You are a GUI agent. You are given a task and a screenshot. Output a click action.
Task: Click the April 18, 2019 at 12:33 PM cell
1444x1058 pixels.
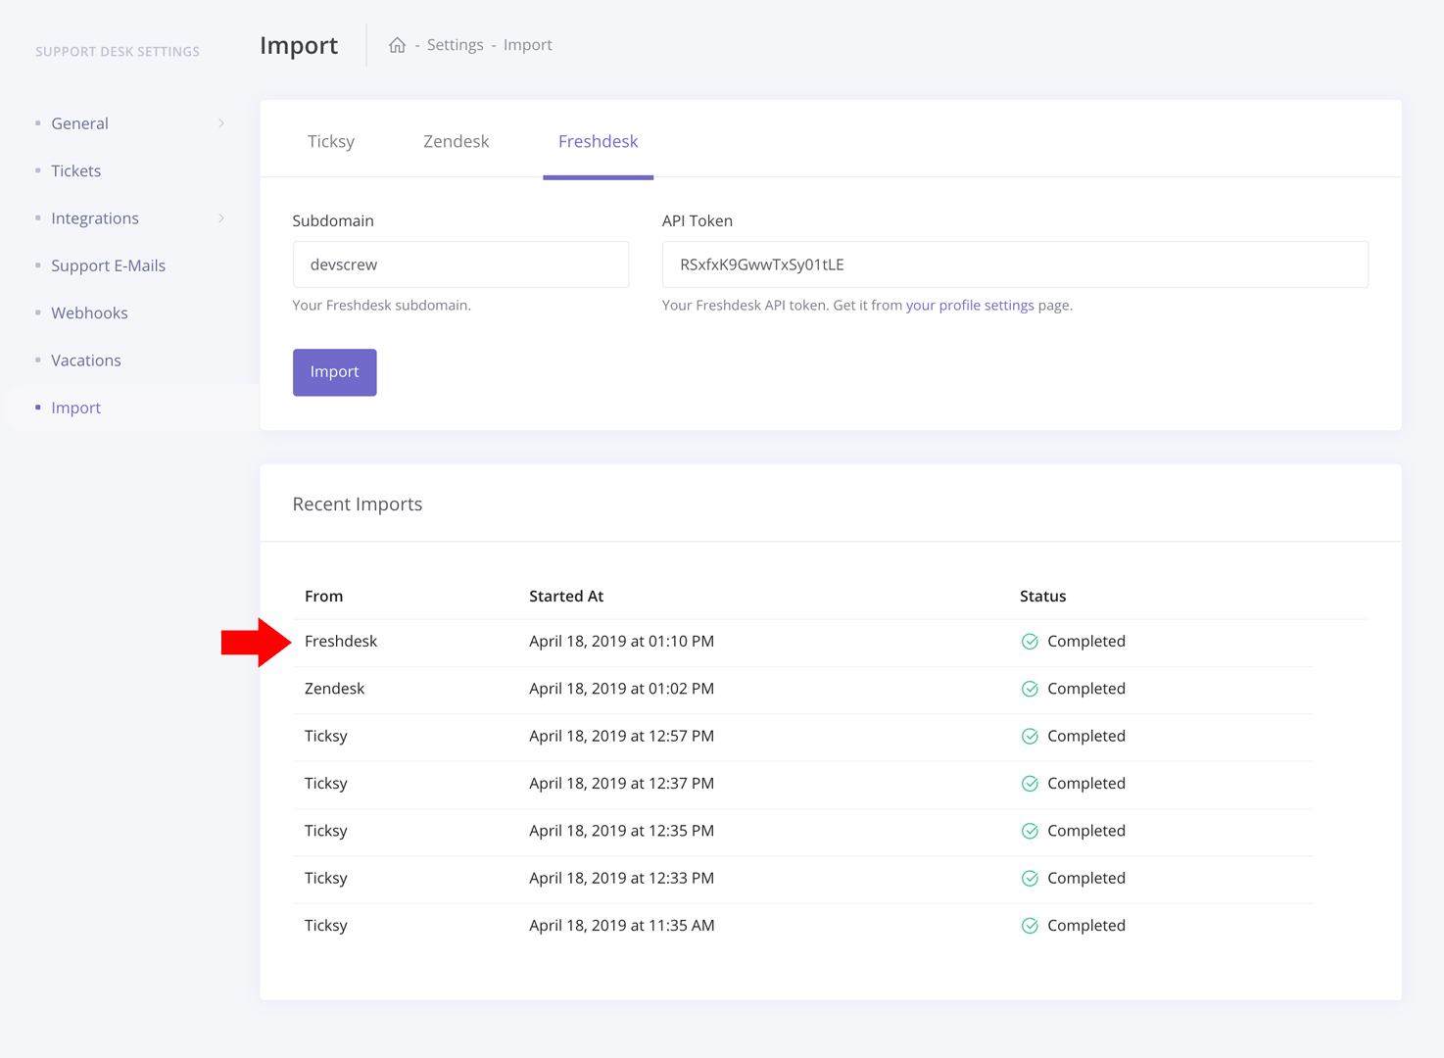pos(621,878)
